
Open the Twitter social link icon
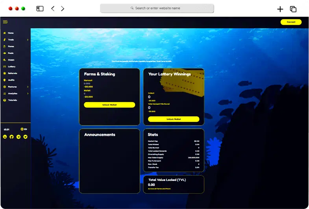pos(26,137)
